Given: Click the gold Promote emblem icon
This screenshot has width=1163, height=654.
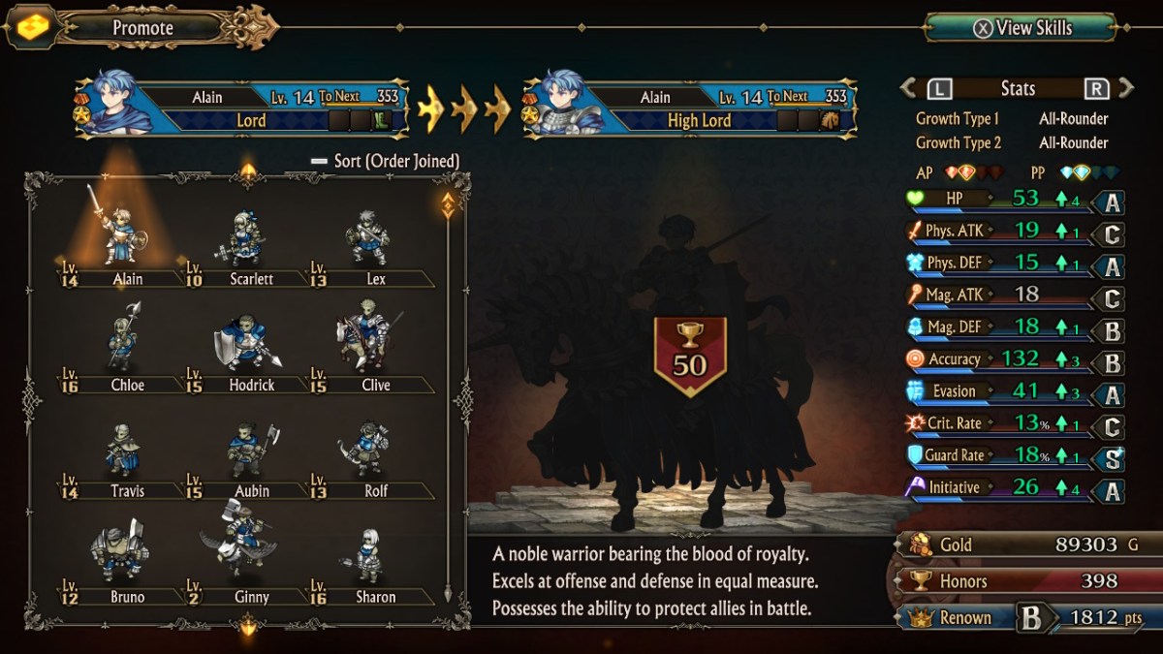Looking at the screenshot, I should pyautogui.click(x=32, y=27).
